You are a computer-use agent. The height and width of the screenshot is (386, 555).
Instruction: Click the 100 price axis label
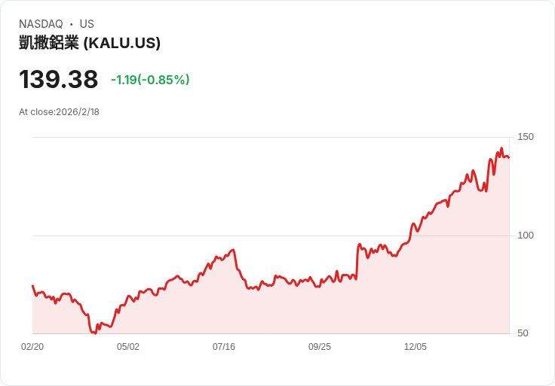pyautogui.click(x=526, y=236)
